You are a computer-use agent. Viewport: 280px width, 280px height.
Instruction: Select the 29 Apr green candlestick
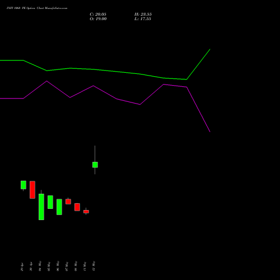pos(24,185)
